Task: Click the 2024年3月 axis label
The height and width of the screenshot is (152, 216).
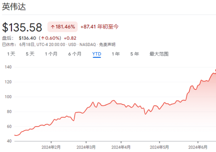Action: click(x=86, y=147)
